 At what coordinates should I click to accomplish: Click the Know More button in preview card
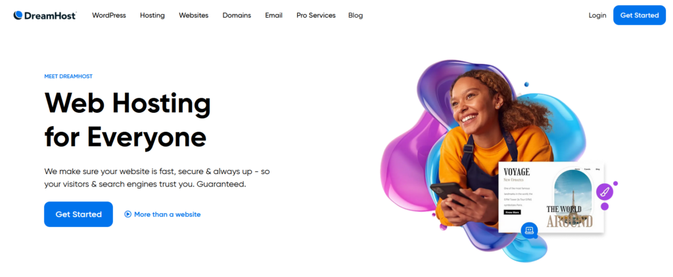point(513,212)
